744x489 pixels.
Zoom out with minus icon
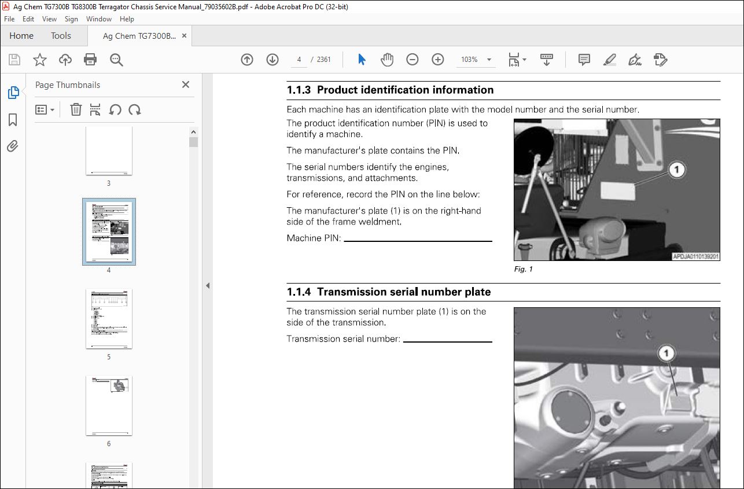point(412,60)
